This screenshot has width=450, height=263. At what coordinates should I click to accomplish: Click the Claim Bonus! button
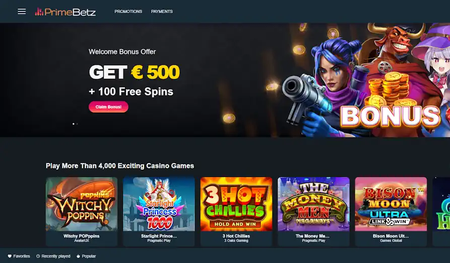coord(108,107)
